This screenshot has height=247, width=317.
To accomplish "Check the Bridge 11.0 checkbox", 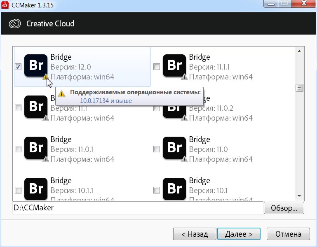I will [x=157, y=149].
